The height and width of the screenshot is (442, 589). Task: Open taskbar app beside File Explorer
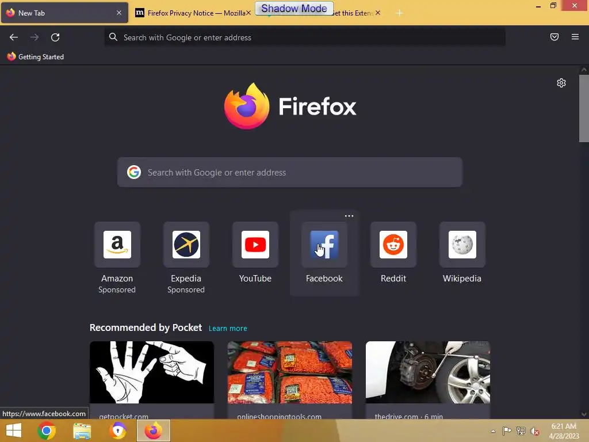pos(118,430)
